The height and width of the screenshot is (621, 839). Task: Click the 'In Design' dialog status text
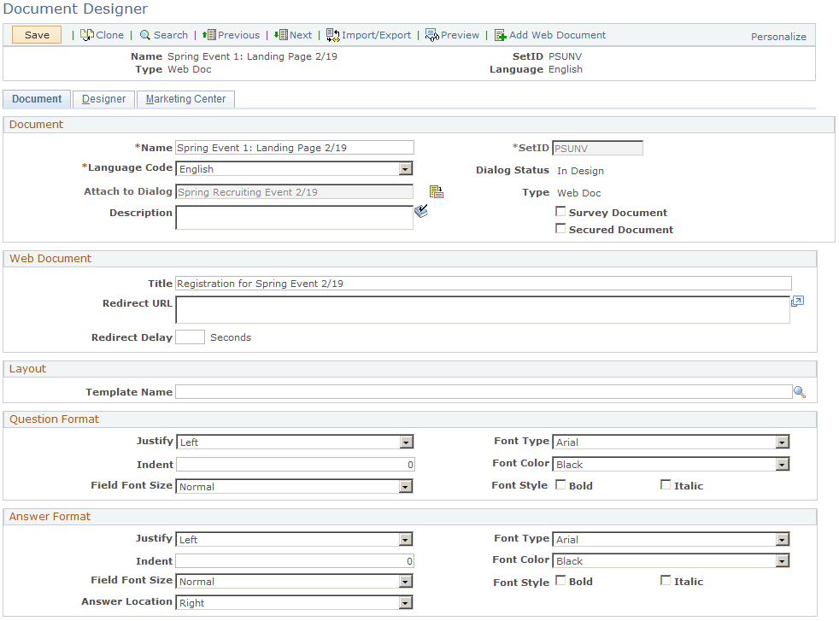tap(580, 171)
